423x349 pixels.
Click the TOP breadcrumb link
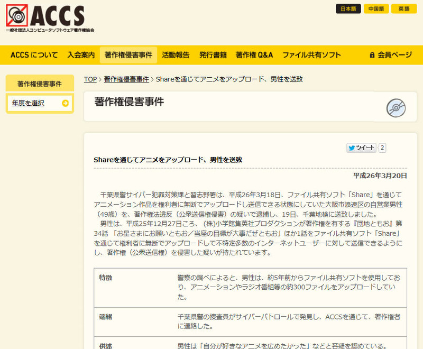click(x=90, y=79)
